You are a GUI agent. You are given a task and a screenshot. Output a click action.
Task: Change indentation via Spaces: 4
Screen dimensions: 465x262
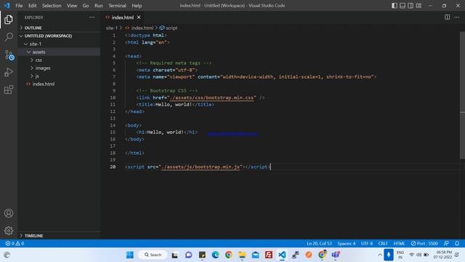pos(346,243)
